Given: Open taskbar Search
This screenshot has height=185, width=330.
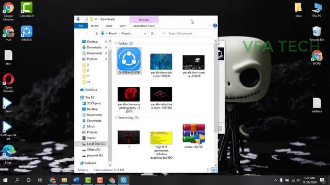Looking at the screenshot, I should click(17, 180).
